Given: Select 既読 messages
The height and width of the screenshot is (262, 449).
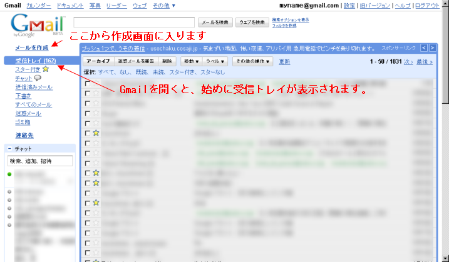Looking at the screenshot, I should pyautogui.click(x=141, y=72).
